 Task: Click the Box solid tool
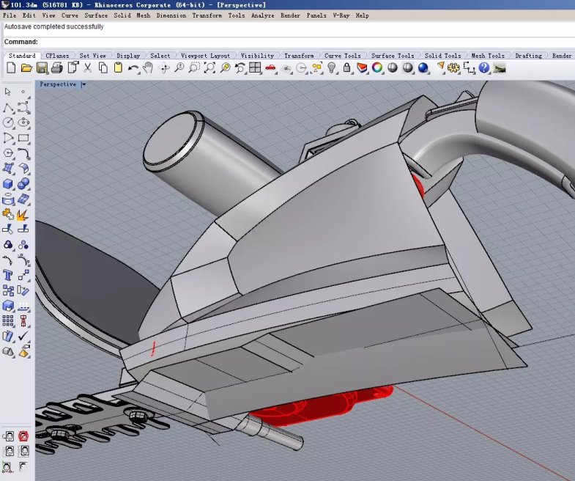(x=8, y=184)
